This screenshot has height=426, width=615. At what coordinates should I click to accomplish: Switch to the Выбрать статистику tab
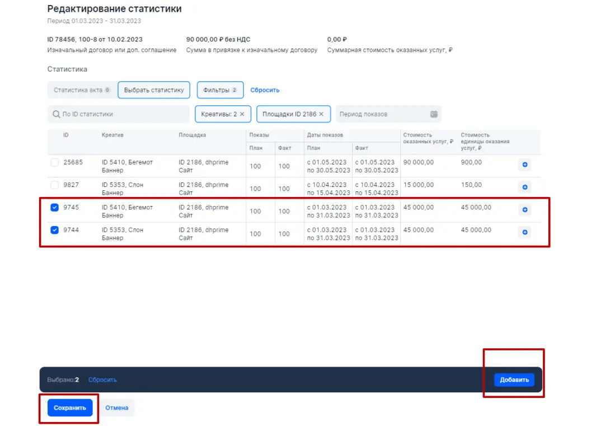click(x=154, y=90)
